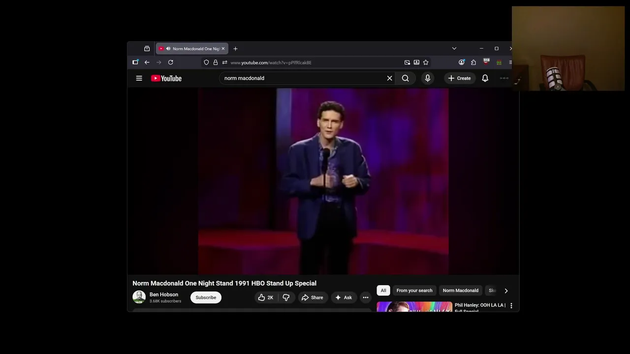Share this video

click(312, 297)
